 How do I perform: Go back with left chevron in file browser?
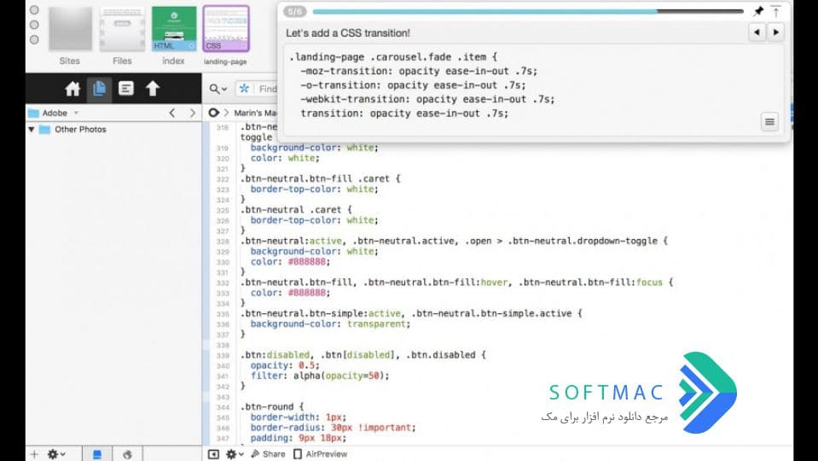click(172, 113)
